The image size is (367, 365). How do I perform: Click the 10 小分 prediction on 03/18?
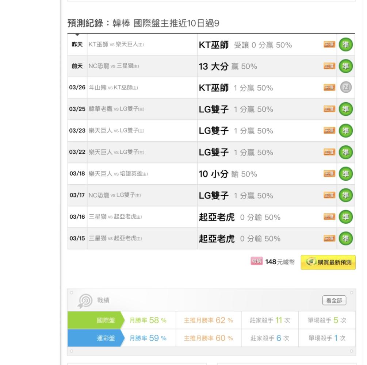213,174
